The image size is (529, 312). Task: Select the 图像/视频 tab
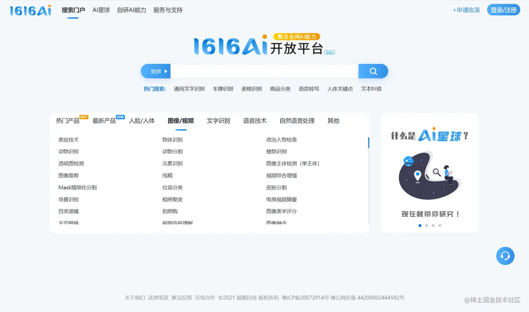pos(181,121)
